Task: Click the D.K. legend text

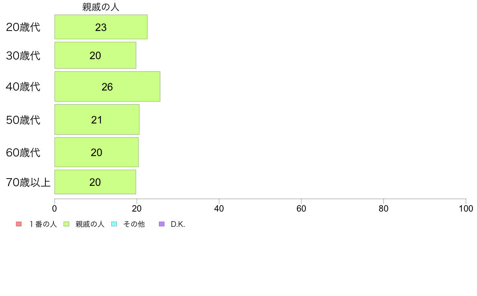Action: (x=178, y=224)
